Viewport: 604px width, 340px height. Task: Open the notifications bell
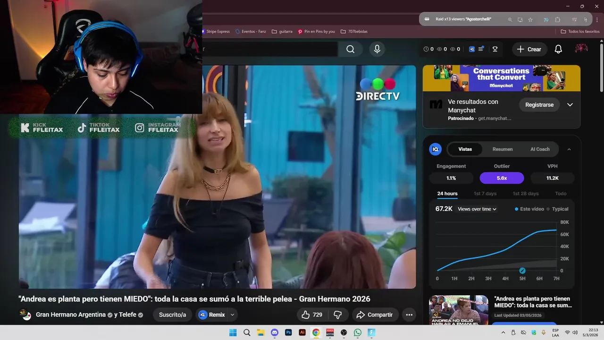(x=558, y=49)
